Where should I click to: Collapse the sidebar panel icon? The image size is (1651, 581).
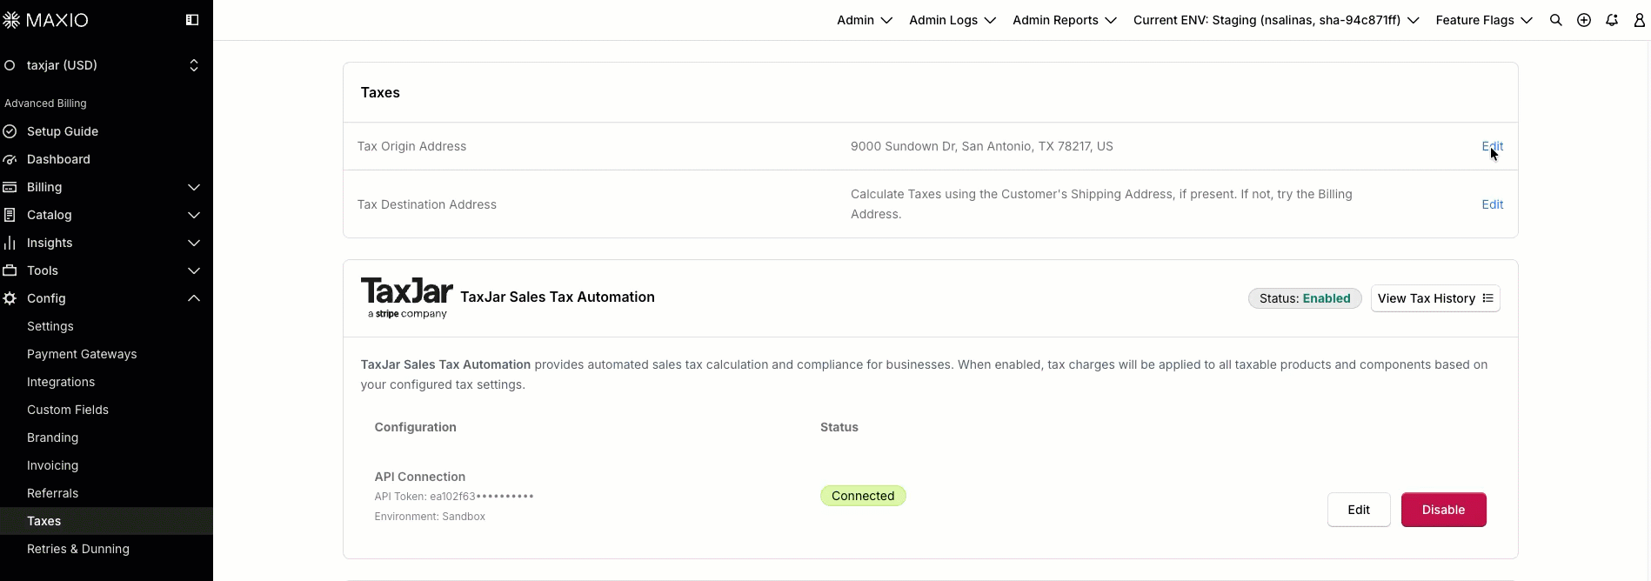click(x=192, y=20)
